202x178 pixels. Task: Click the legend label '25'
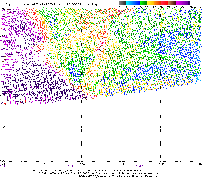pyautogui.click(x=154, y=7)
